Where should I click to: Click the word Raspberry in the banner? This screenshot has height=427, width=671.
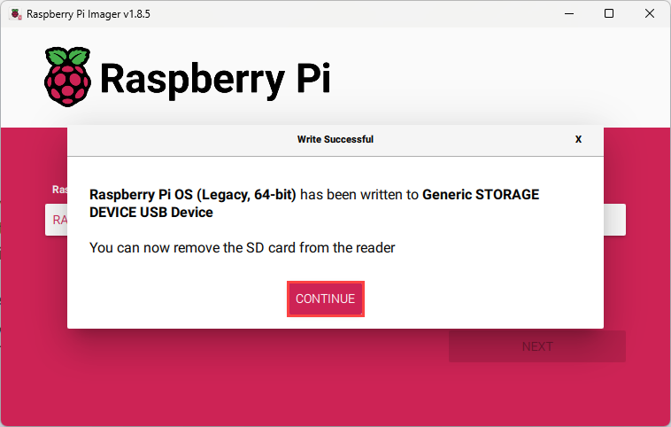191,78
